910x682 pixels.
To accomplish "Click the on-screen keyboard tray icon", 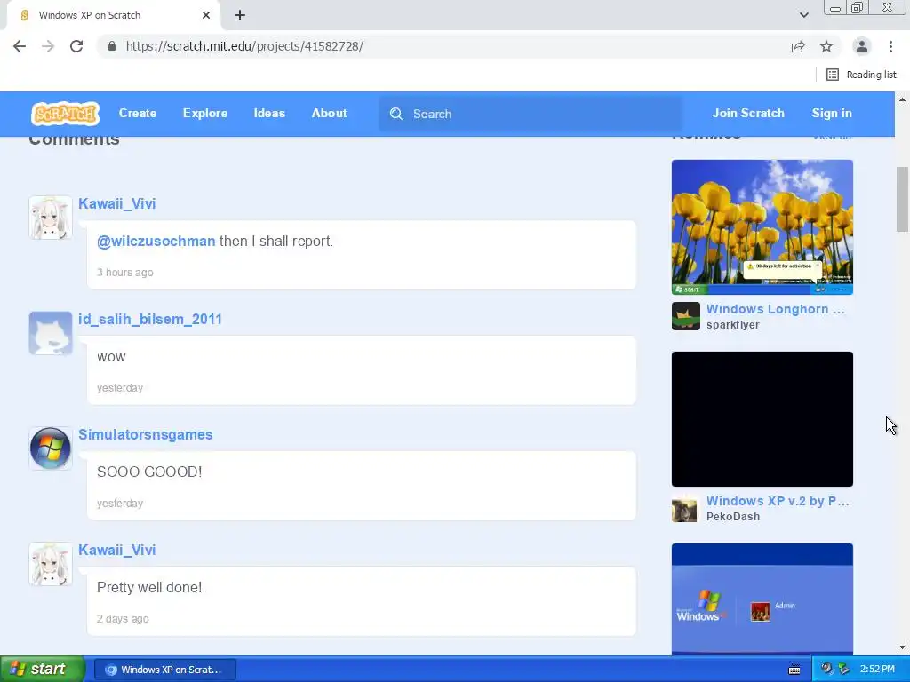I will (794, 670).
